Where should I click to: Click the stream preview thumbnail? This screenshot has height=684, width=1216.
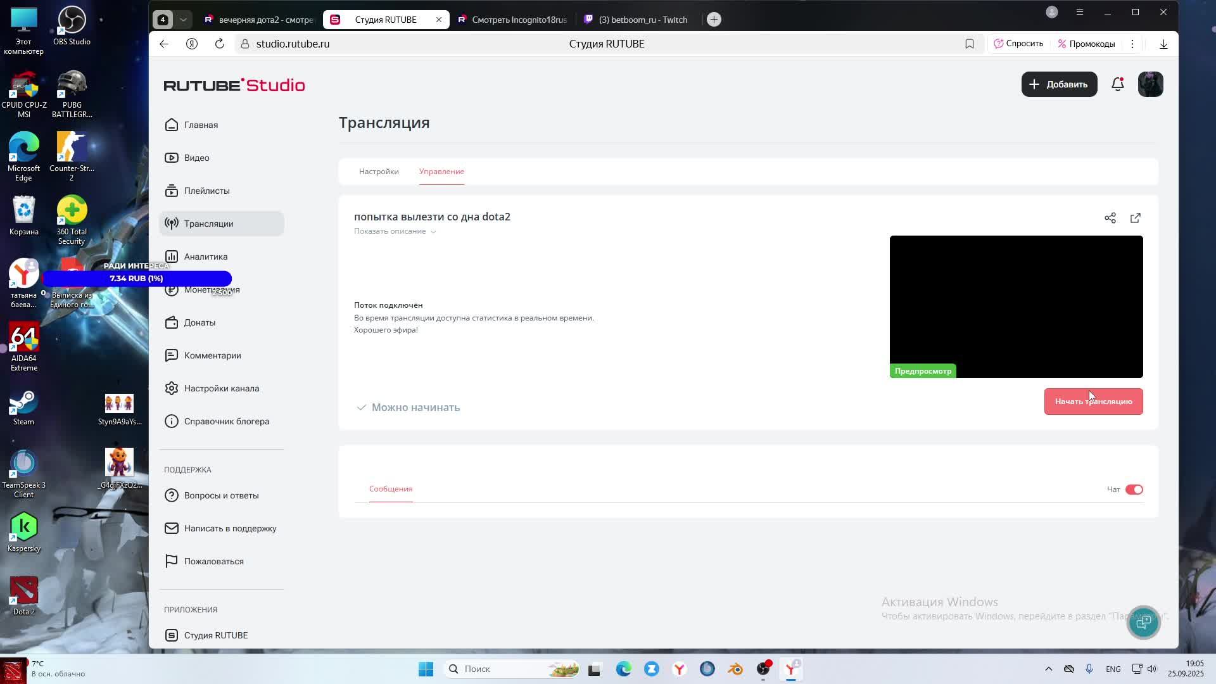(x=1016, y=307)
